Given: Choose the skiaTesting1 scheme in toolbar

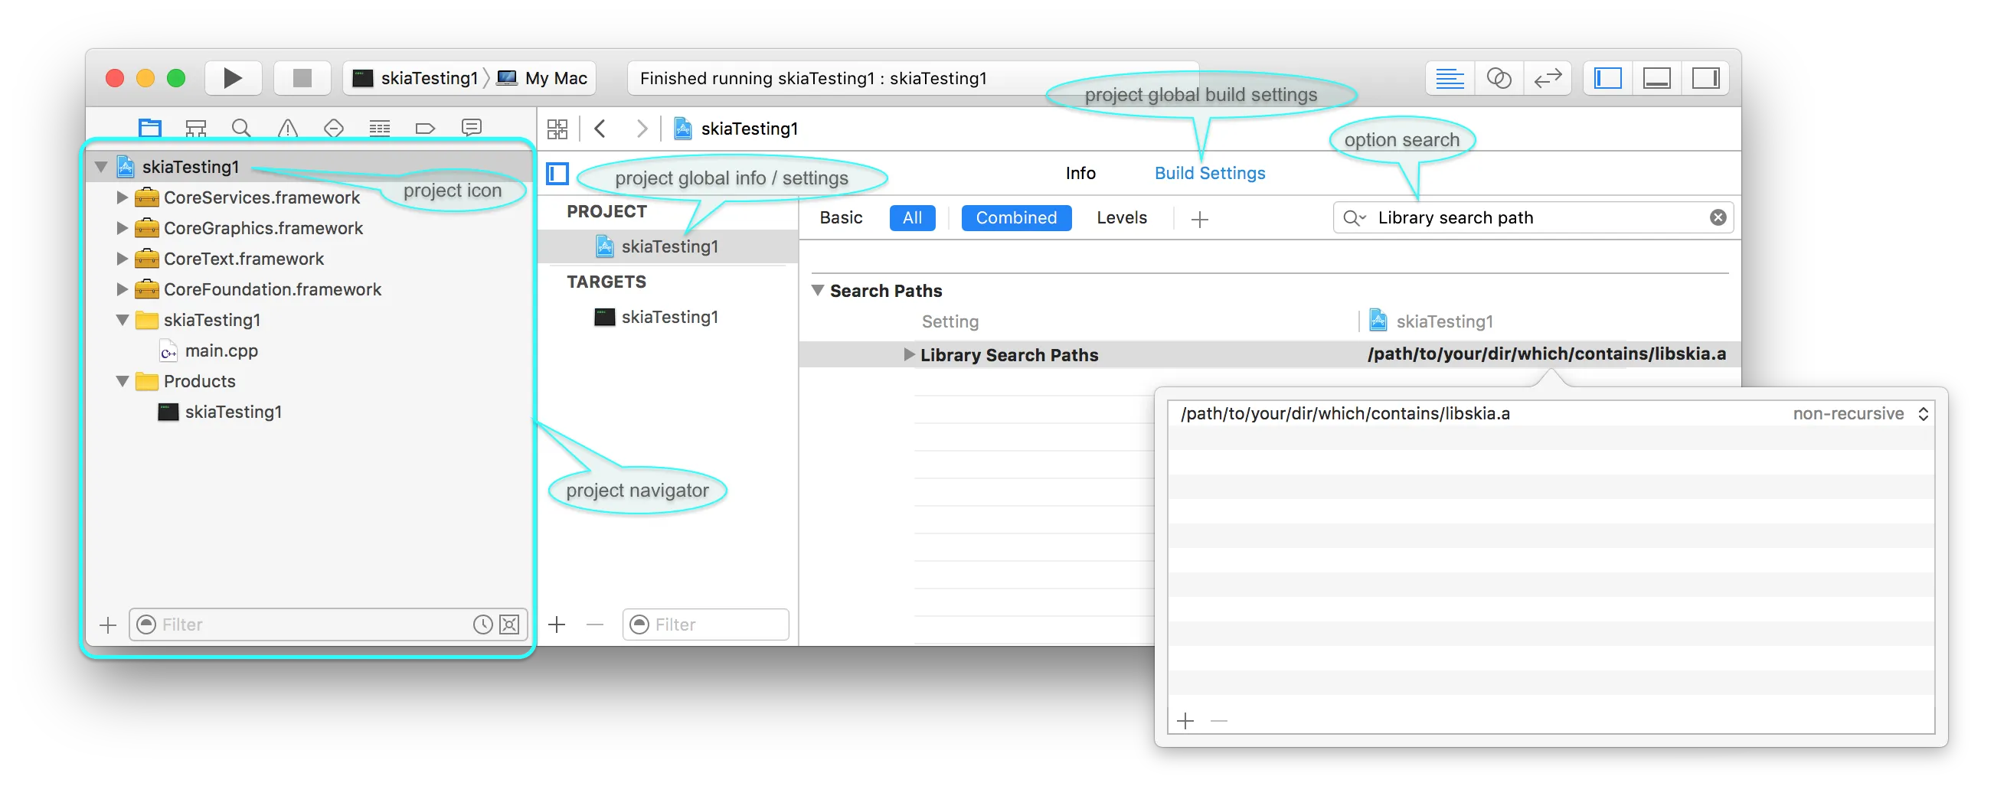Looking at the screenshot, I should pos(416,78).
